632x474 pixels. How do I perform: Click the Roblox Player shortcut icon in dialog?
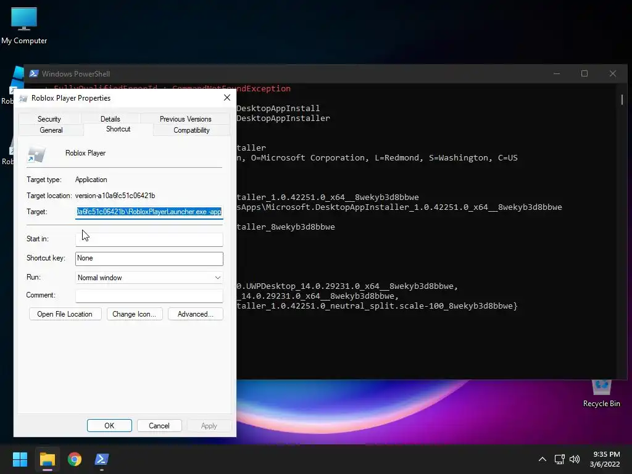(x=36, y=154)
